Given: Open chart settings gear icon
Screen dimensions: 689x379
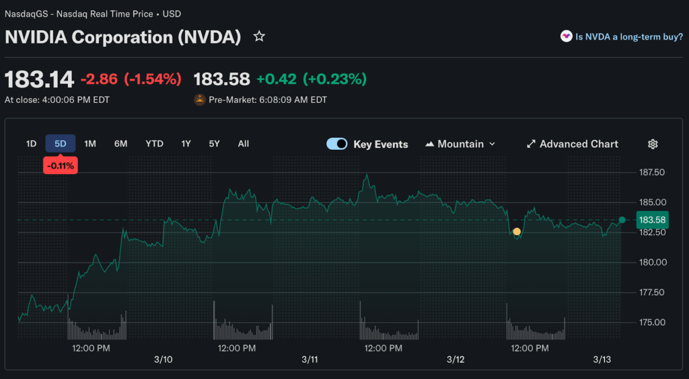Looking at the screenshot, I should (653, 144).
